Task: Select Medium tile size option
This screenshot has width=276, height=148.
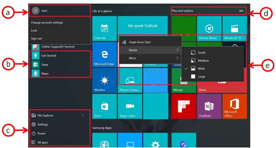Action: (212, 60)
